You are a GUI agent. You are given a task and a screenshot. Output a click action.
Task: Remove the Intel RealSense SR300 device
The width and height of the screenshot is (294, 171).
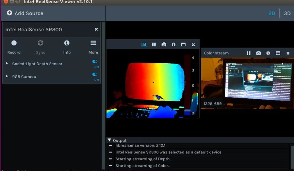pyautogui.click(x=96, y=29)
